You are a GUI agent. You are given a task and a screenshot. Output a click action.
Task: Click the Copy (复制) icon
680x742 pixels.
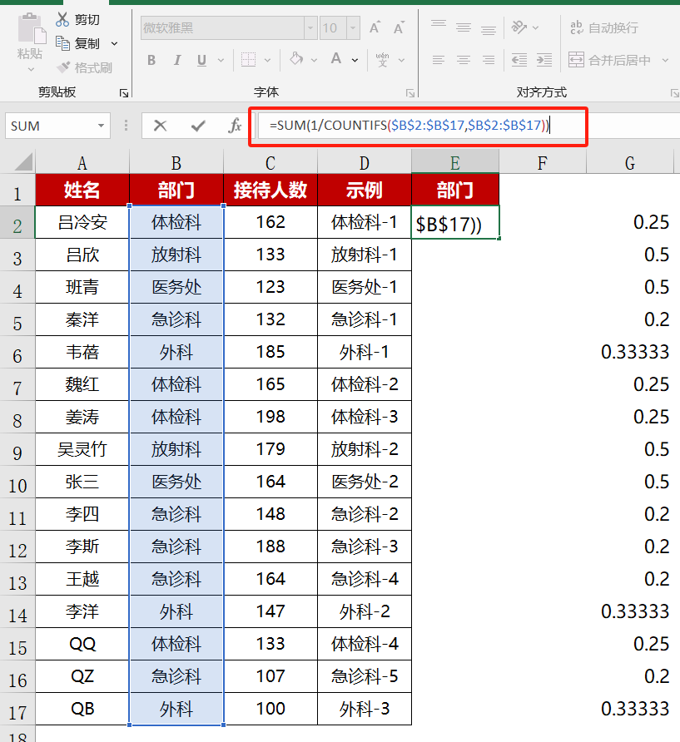[62, 43]
